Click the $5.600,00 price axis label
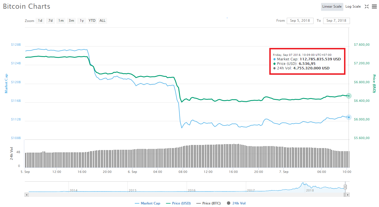Screen dimensions: 379x207 (x=362, y=138)
